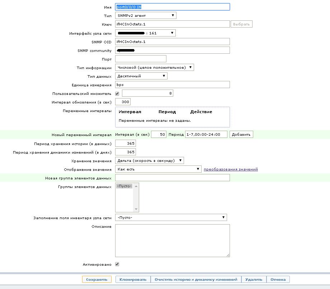Click the trends storage period field
Viewport: 330px width, 289px height.
(x=126, y=152)
